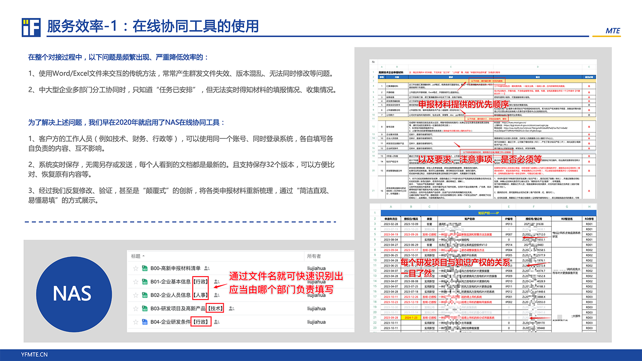The width and height of the screenshot is (642, 361).
Task: Select the IP编号 header cell
Action: (x=509, y=219)
